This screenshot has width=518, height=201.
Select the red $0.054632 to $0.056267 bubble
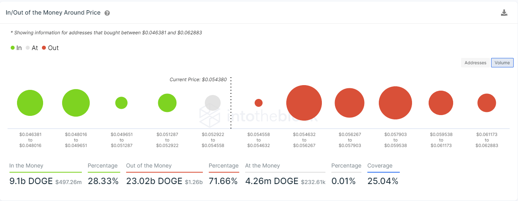304,103
